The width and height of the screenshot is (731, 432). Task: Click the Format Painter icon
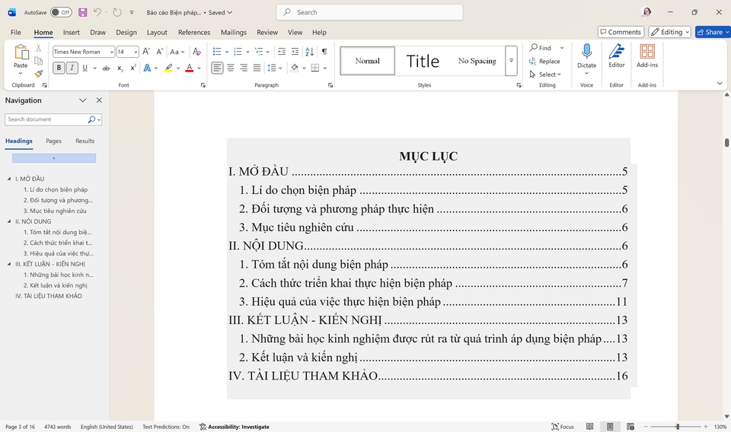tap(39, 74)
